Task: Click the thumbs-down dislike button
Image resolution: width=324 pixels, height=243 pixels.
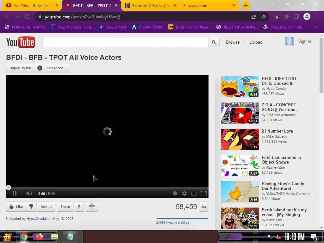Action: click(31, 206)
